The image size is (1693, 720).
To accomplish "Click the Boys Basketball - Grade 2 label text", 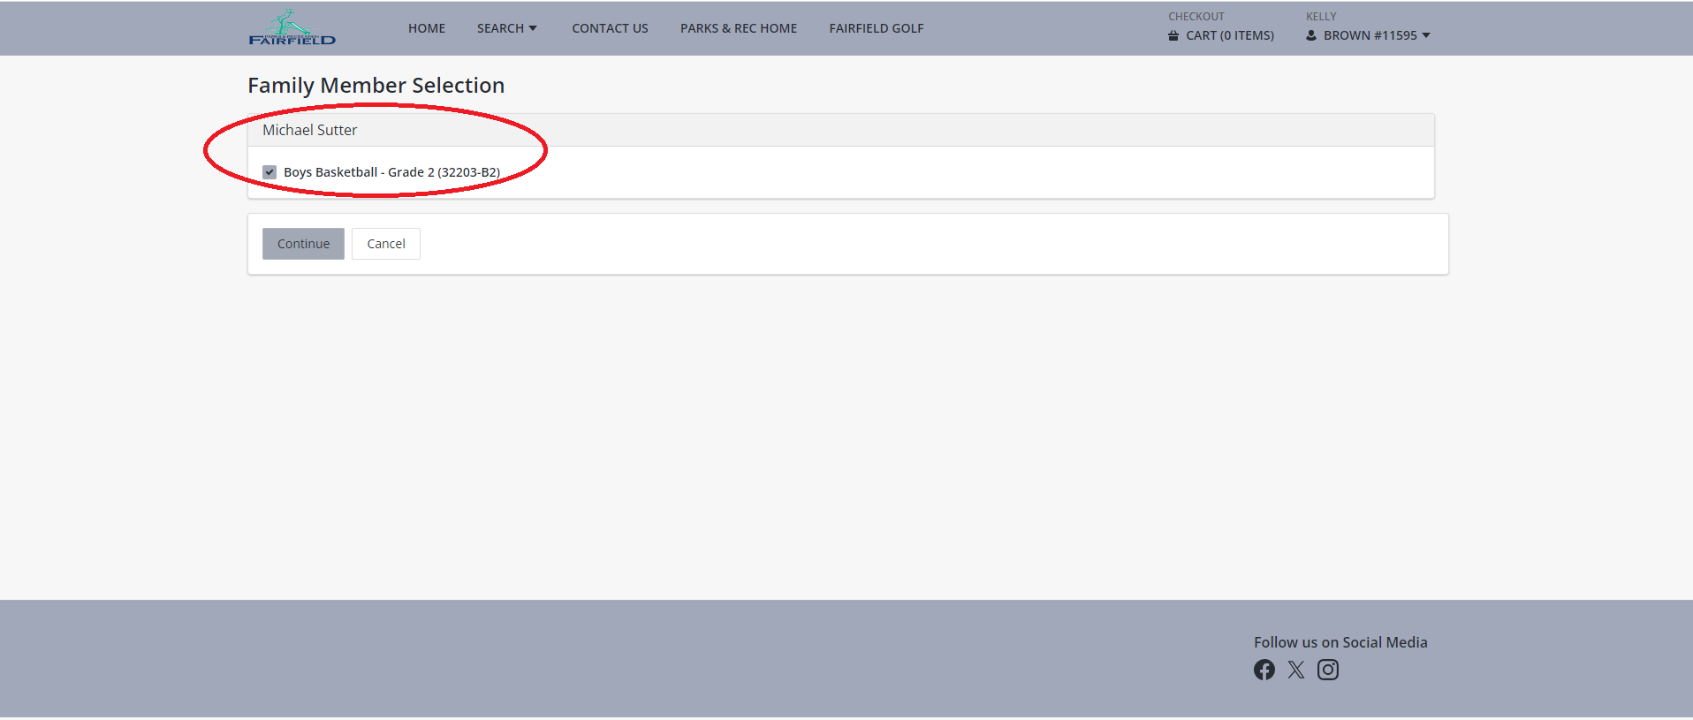I will (x=391, y=172).
